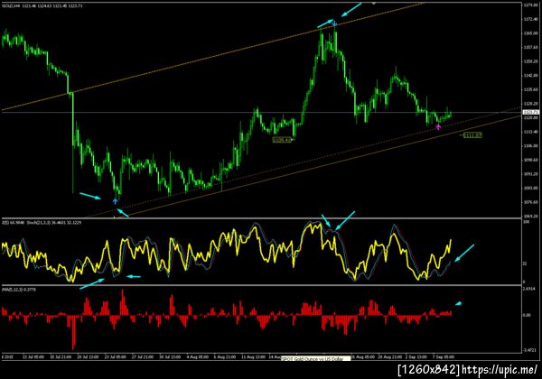This screenshot has width=542, height=379.
Task: Click the 1172.40 price scale label
Action: point(530,19)
